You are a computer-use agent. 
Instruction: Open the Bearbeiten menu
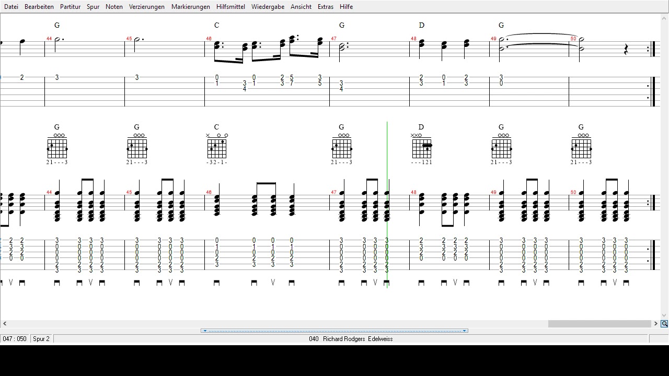(x=39, y=7)
